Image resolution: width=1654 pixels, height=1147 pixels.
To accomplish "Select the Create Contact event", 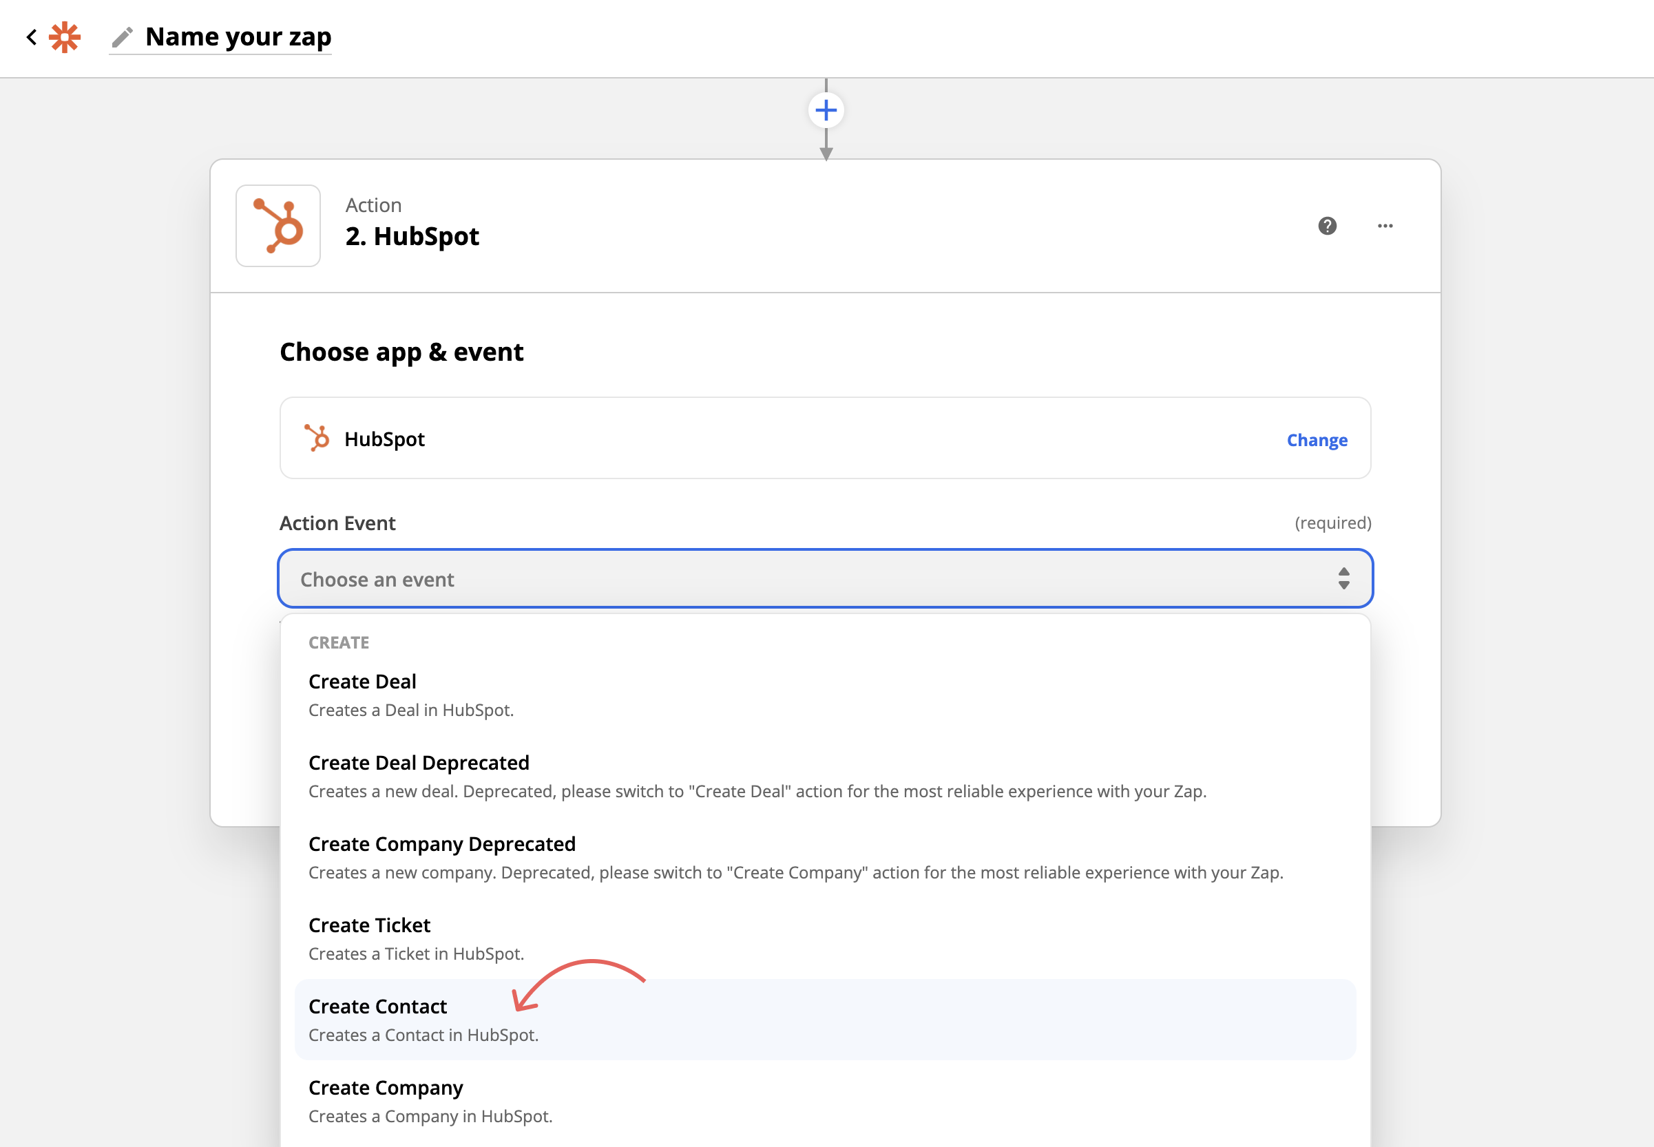I will point(825,1019).
